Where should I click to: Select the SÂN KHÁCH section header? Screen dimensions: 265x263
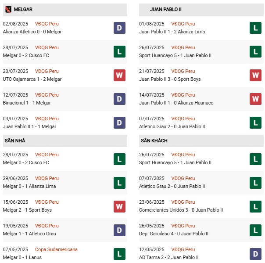[154, 141]
